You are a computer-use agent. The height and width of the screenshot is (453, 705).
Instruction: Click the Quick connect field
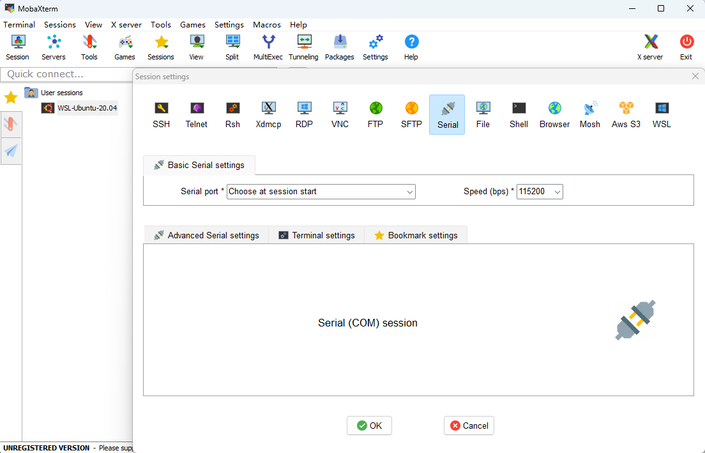[66, 74]
